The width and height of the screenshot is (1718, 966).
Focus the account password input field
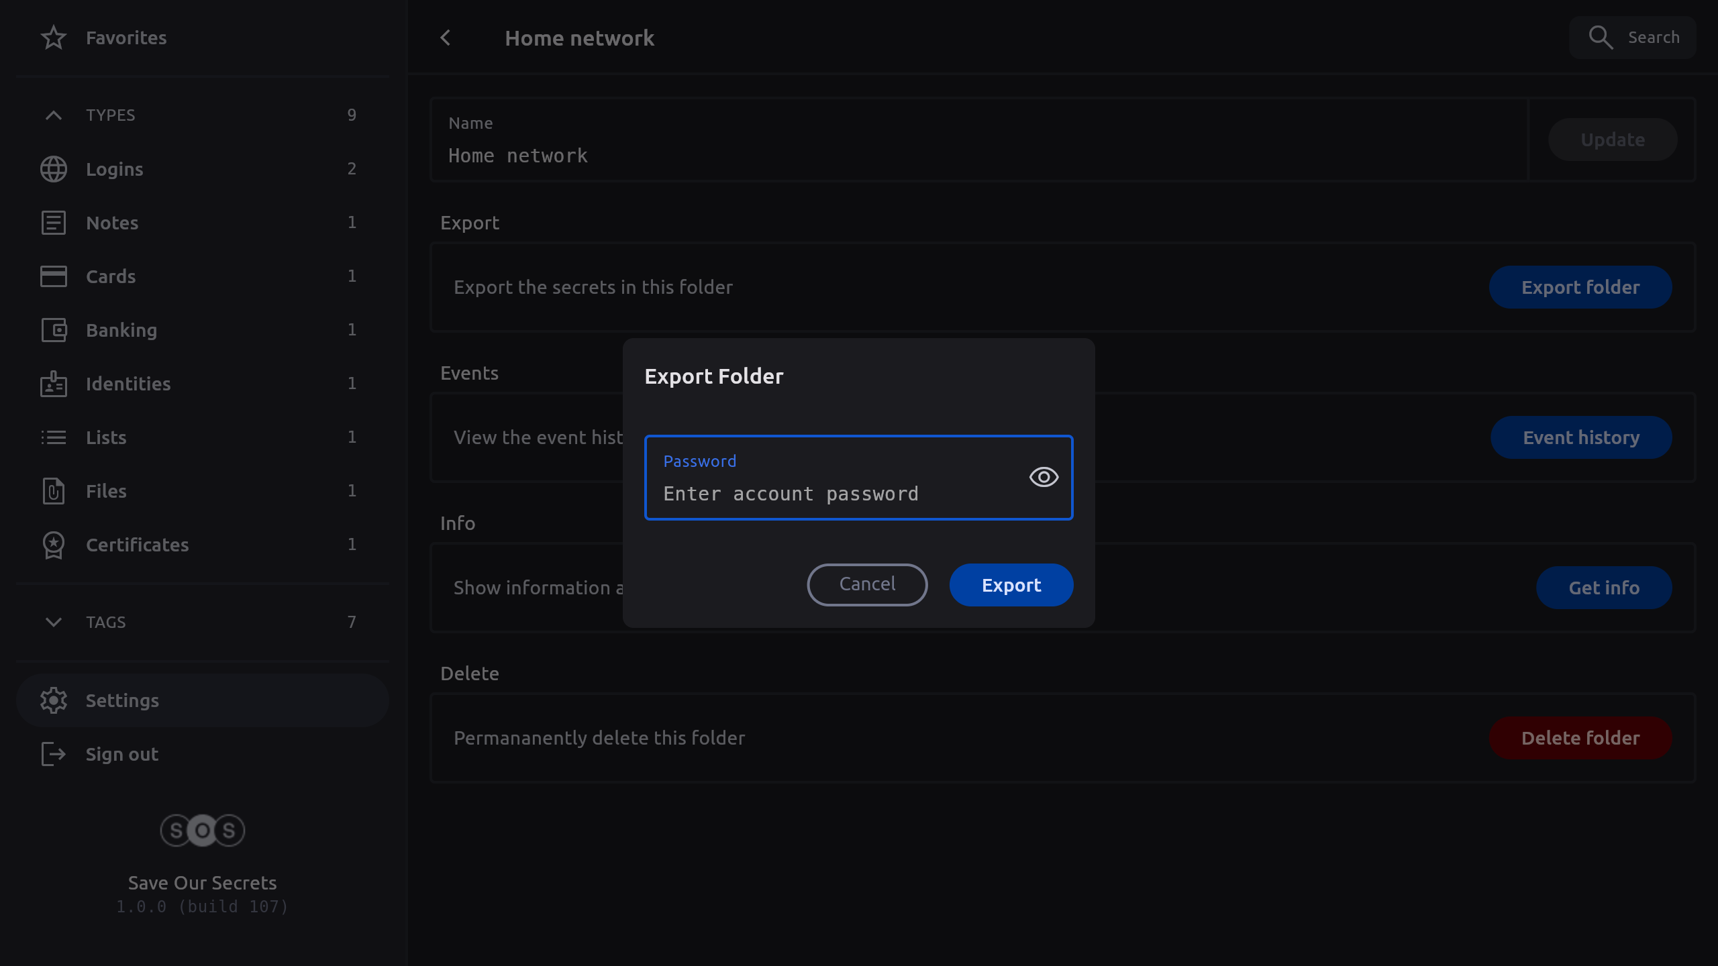(x=832, y=494)
